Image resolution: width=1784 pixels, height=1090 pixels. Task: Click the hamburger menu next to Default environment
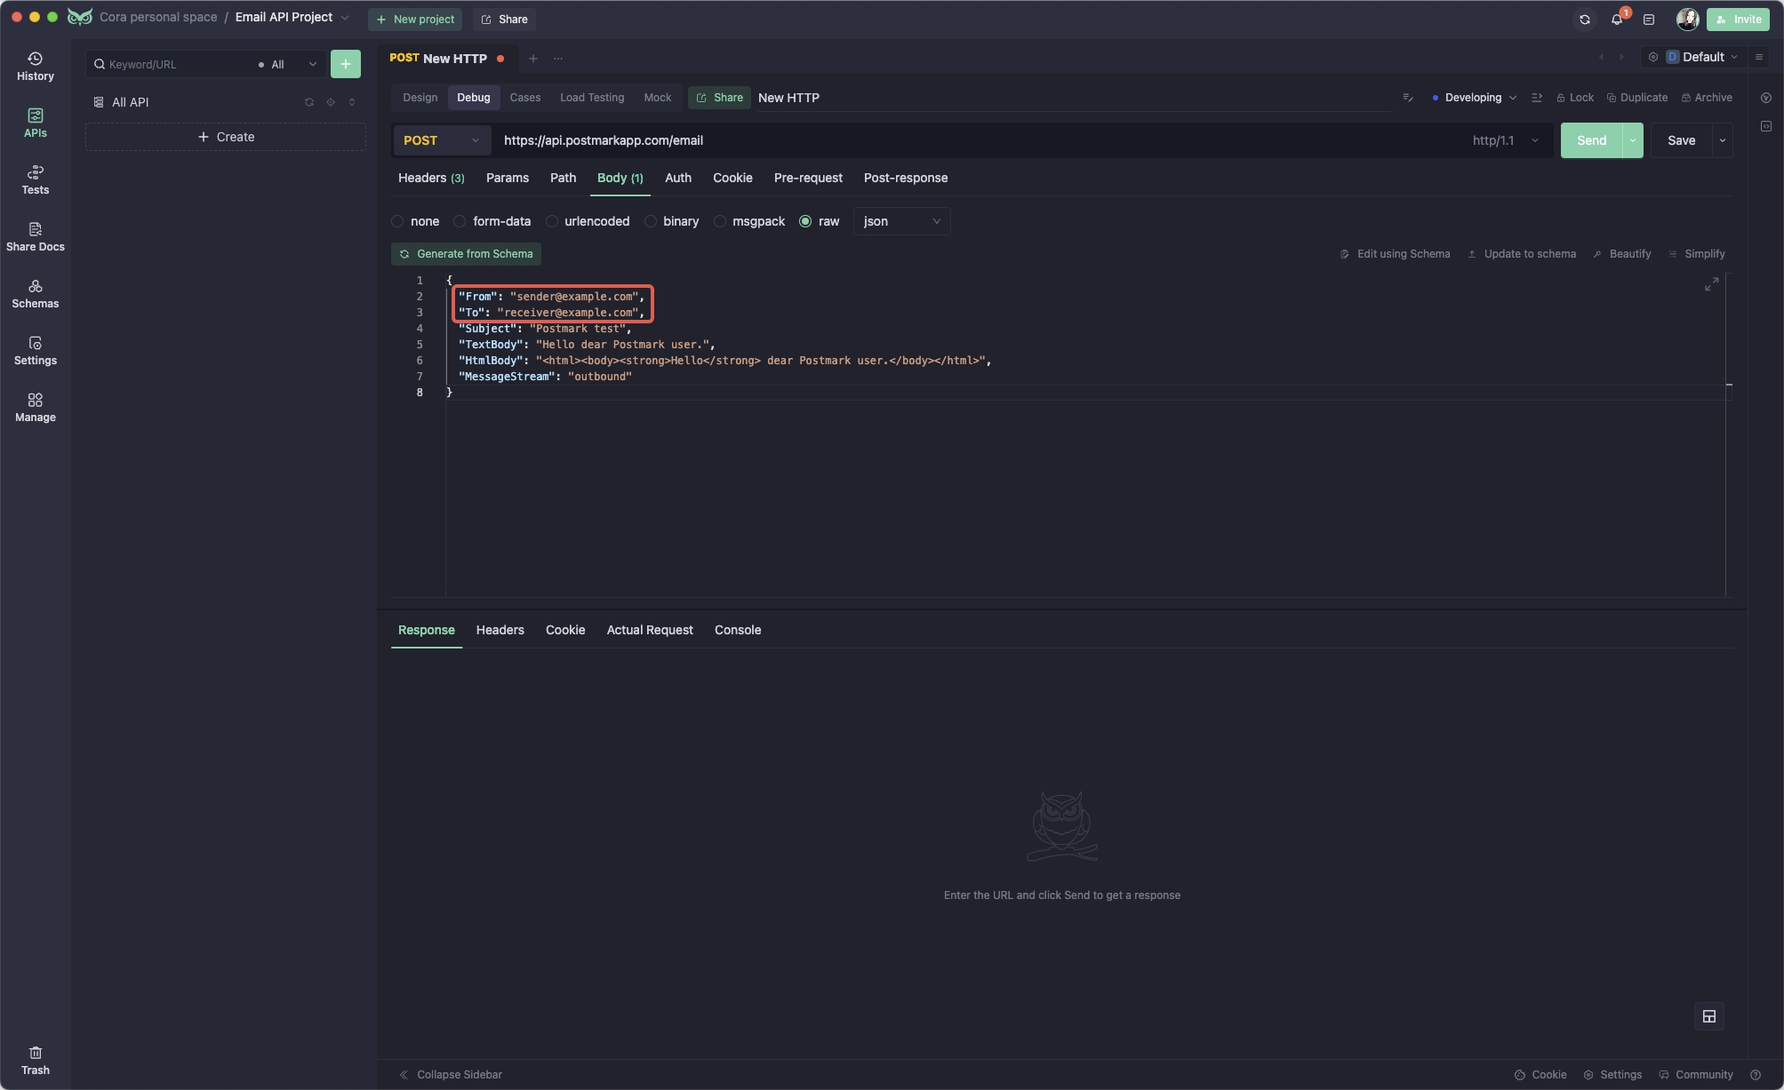1758,57
